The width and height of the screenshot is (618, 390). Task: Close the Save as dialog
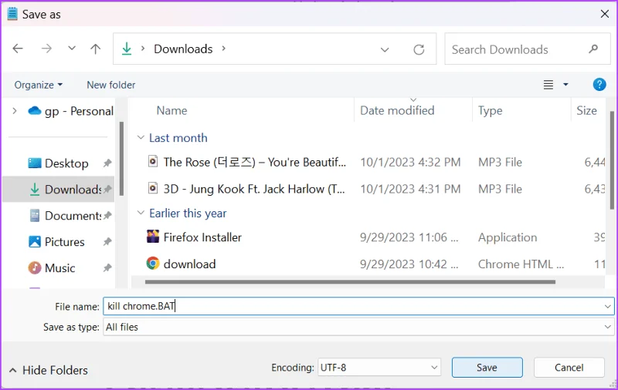click(605, 14)
